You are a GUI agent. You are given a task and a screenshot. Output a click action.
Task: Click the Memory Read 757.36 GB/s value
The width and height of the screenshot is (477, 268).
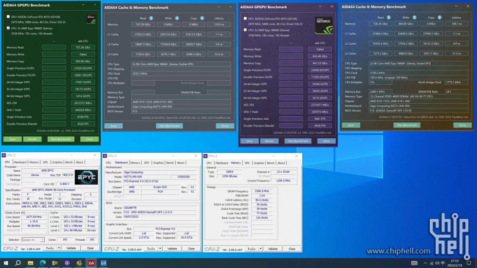(x=83, y=47)
